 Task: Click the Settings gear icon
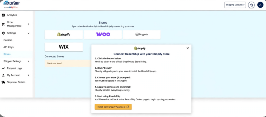click(3, 33)
